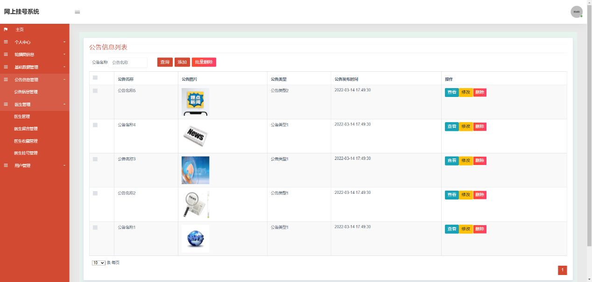Go to 主页 in the sidebar
592x282 pixels.
20,29
